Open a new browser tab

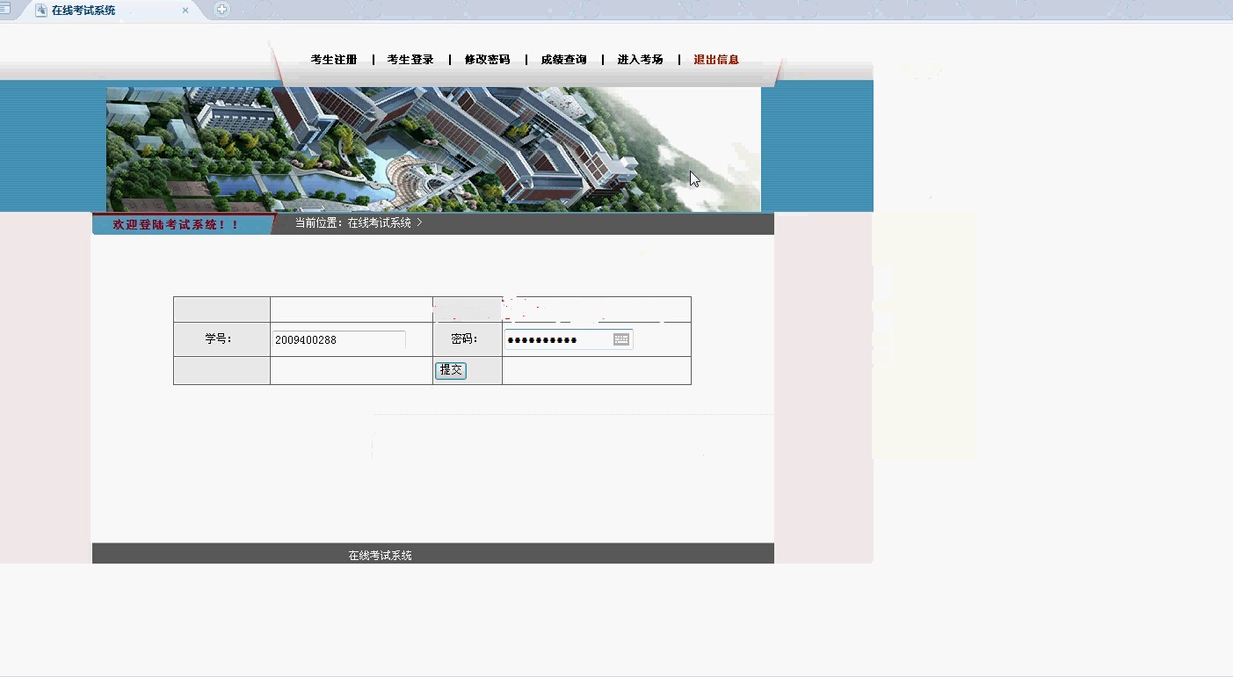221,10
